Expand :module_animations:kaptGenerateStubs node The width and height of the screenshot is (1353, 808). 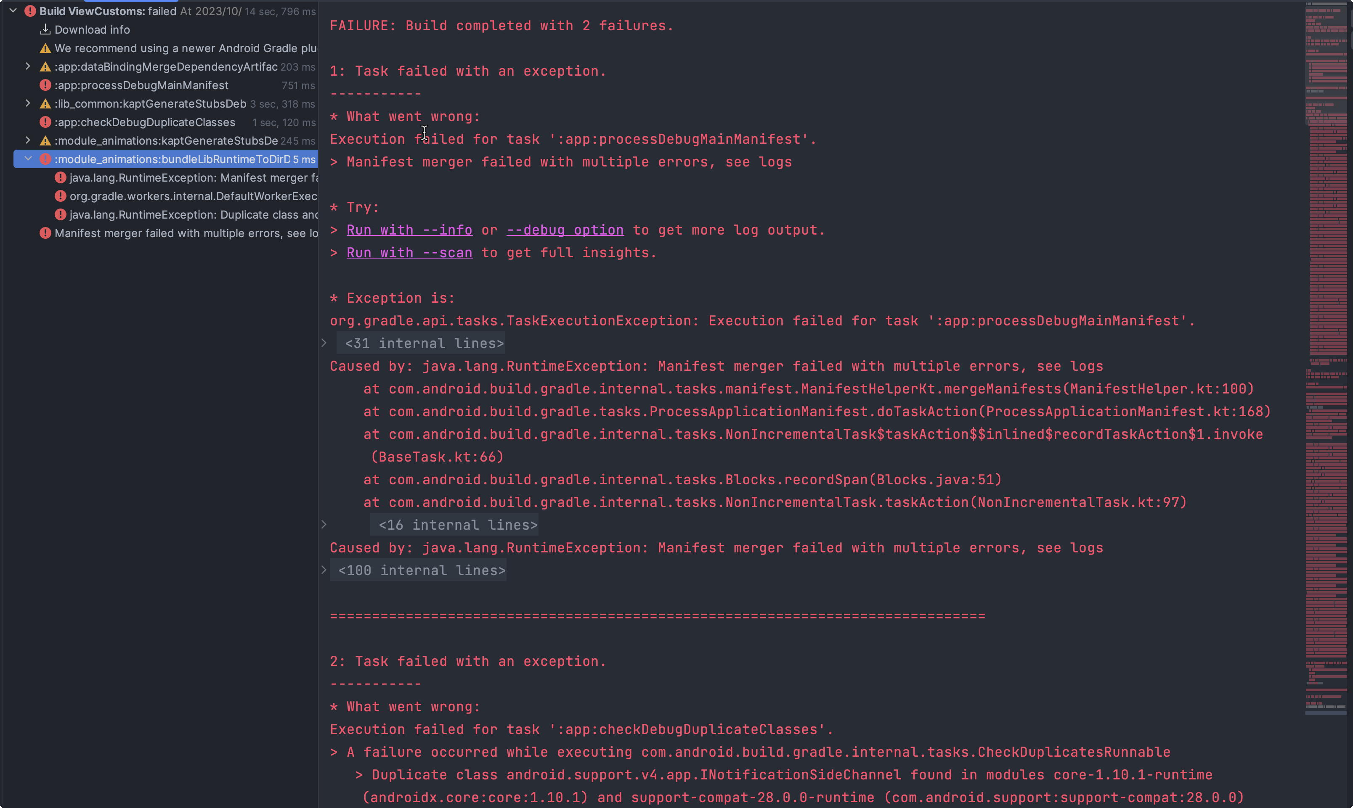click(28, 140)
